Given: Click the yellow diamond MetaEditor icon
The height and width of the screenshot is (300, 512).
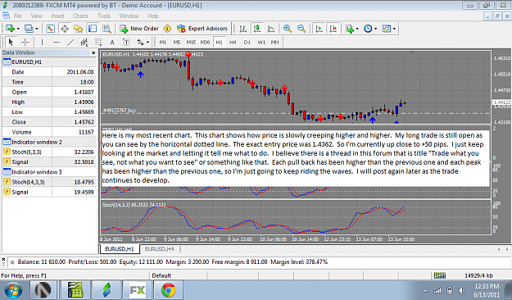Looking at the screenshot, I should [167, 29].
